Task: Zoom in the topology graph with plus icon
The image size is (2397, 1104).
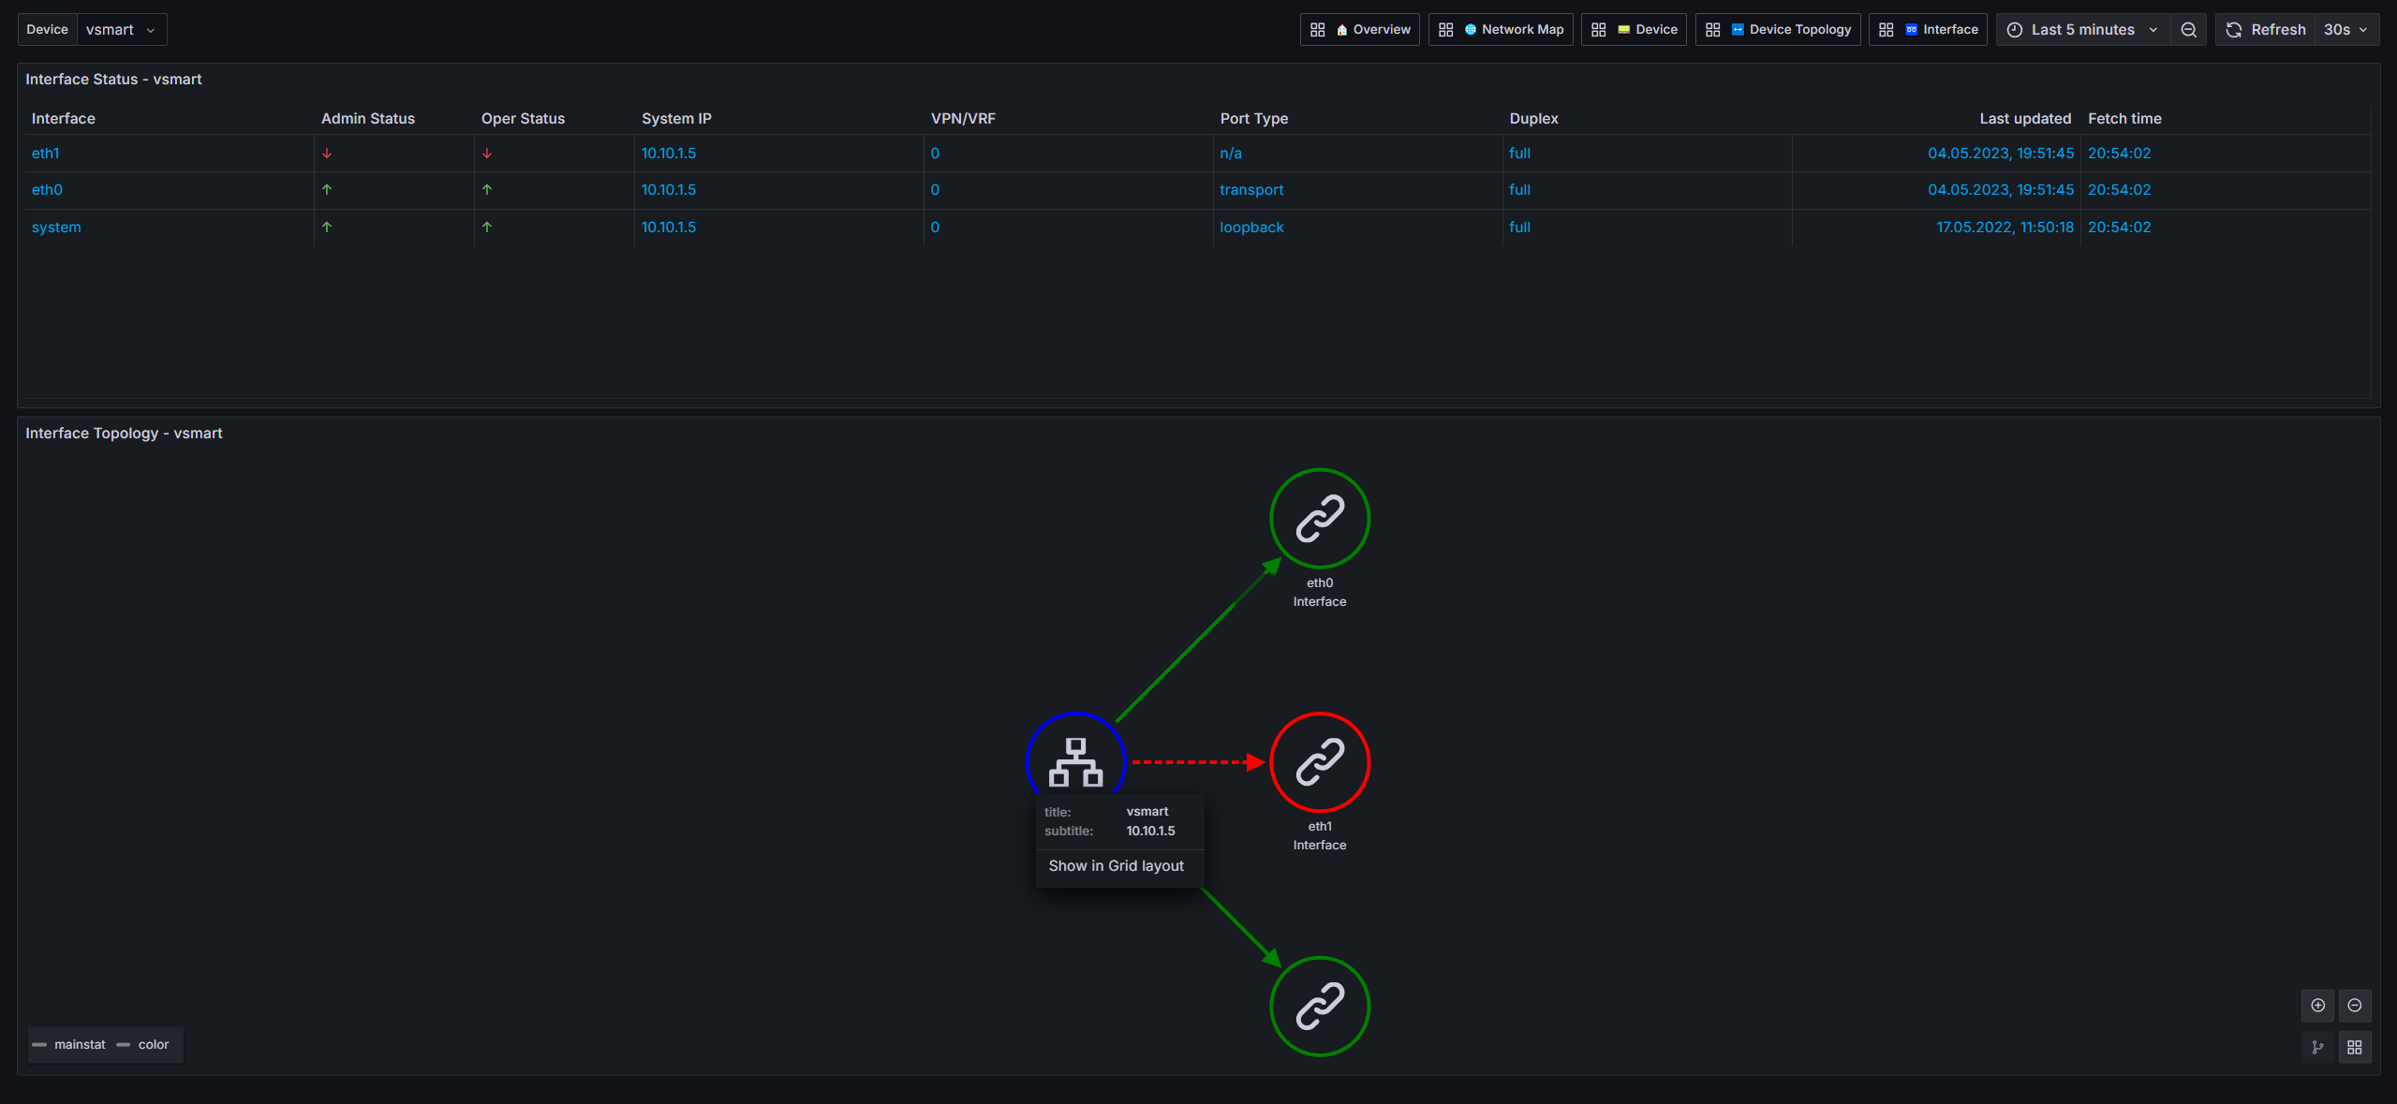Action: coord(2318,1006)
